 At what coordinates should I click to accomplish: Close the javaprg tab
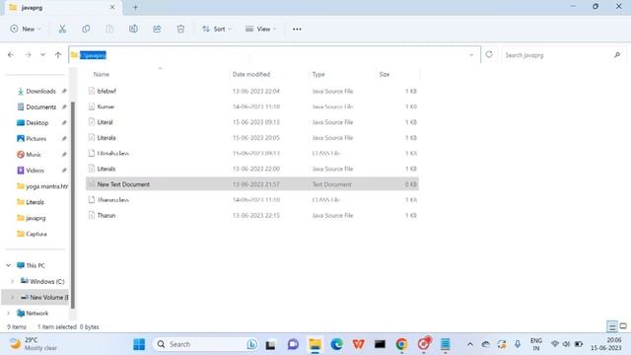click(x=112, y=7)
